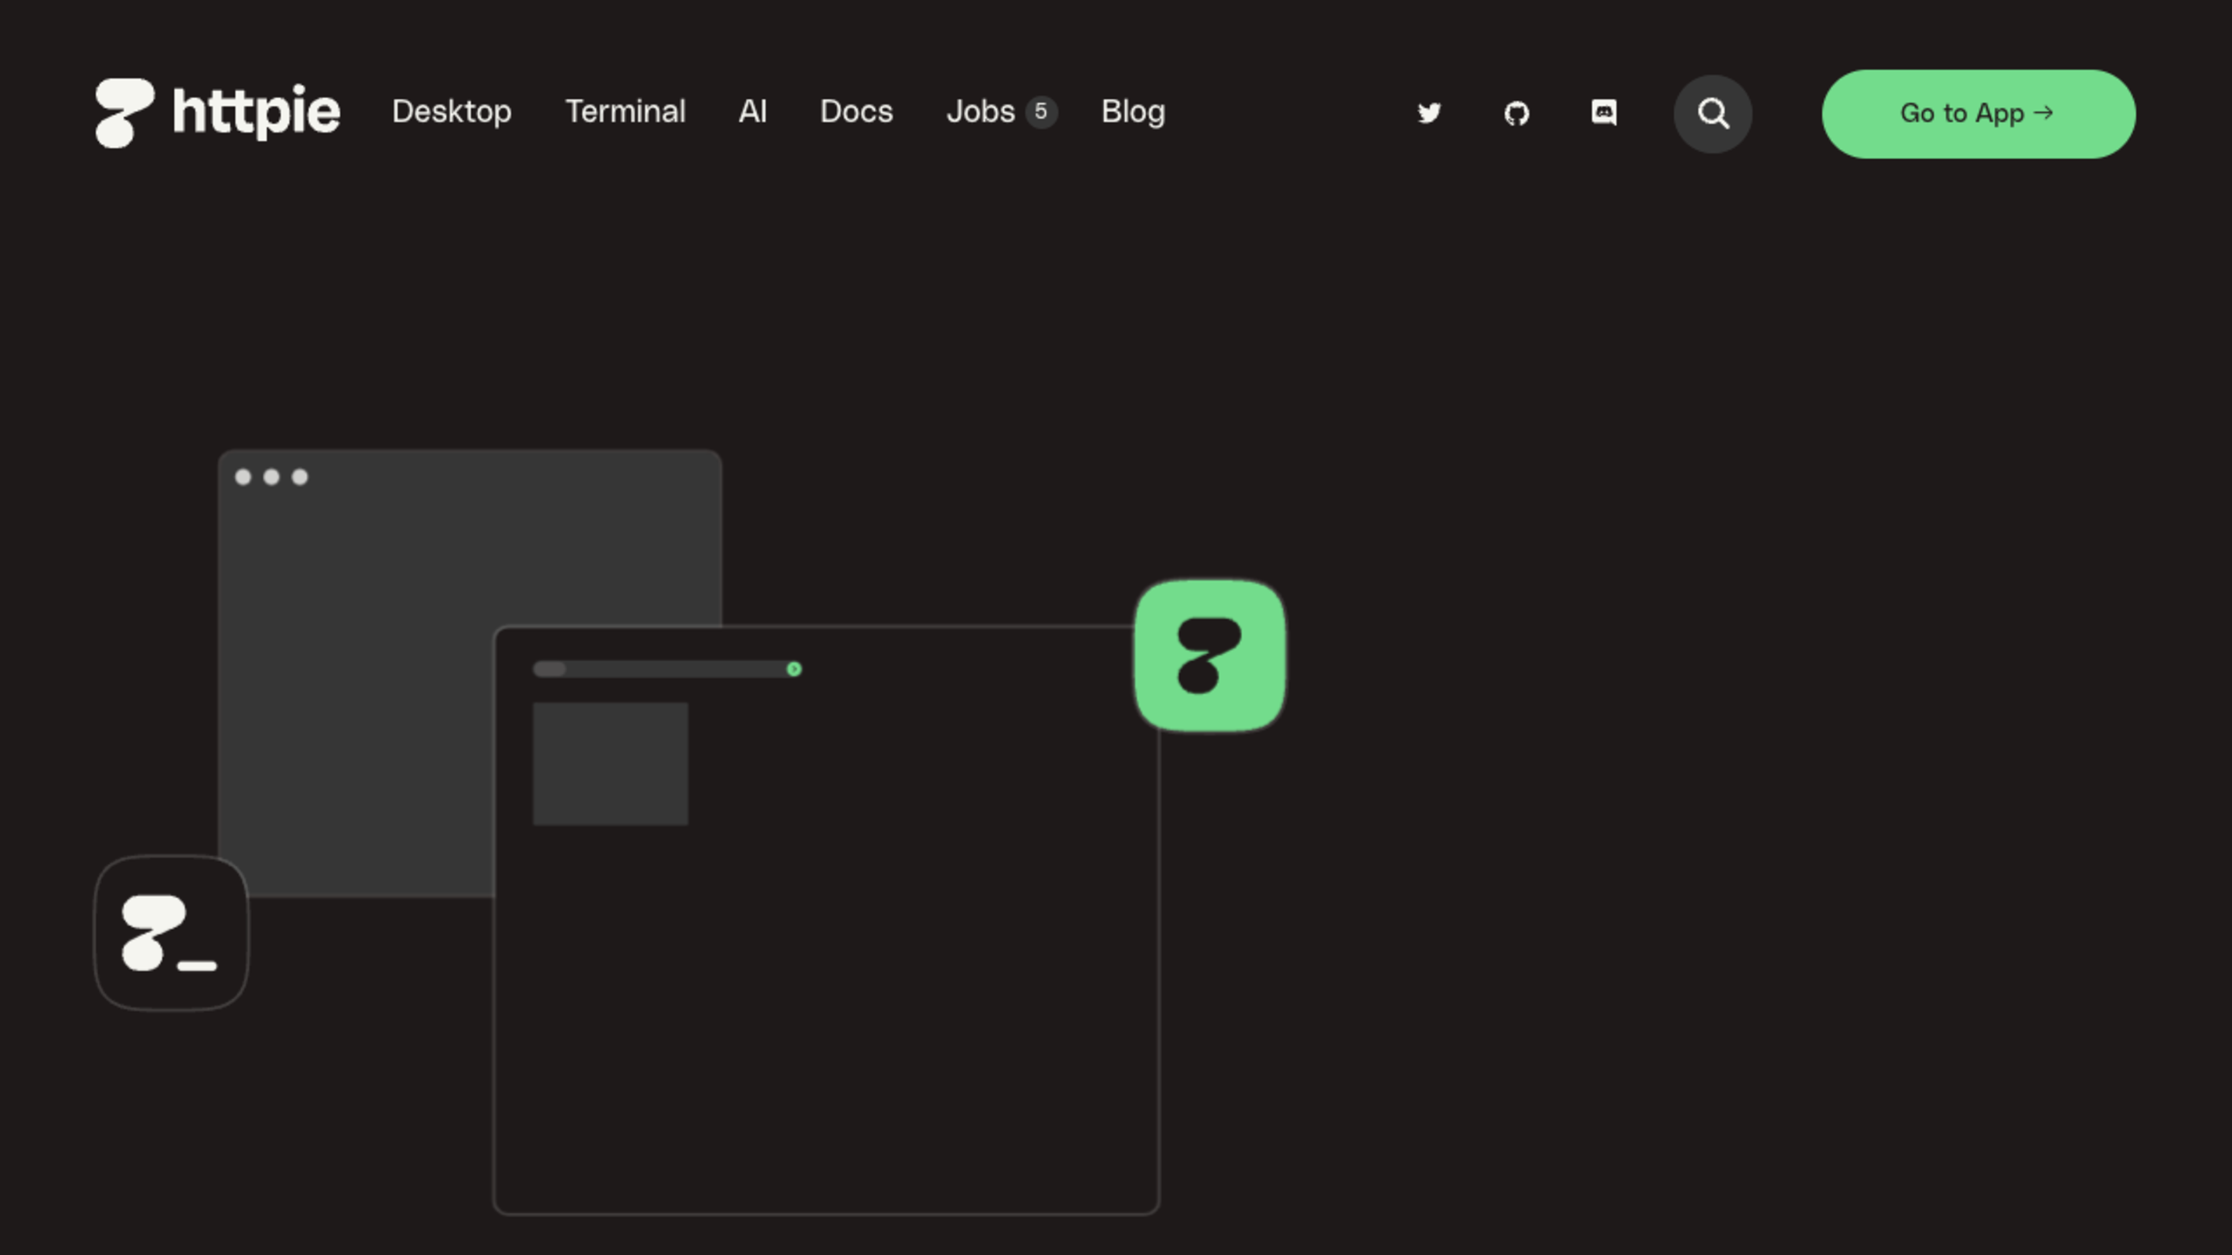The width and height of the screenshot is (2232, 1255).
Task: Go to the AI page
Action: (x=752, y=112)
